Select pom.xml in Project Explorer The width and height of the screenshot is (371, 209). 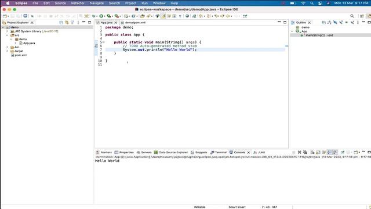pos(19,55)
